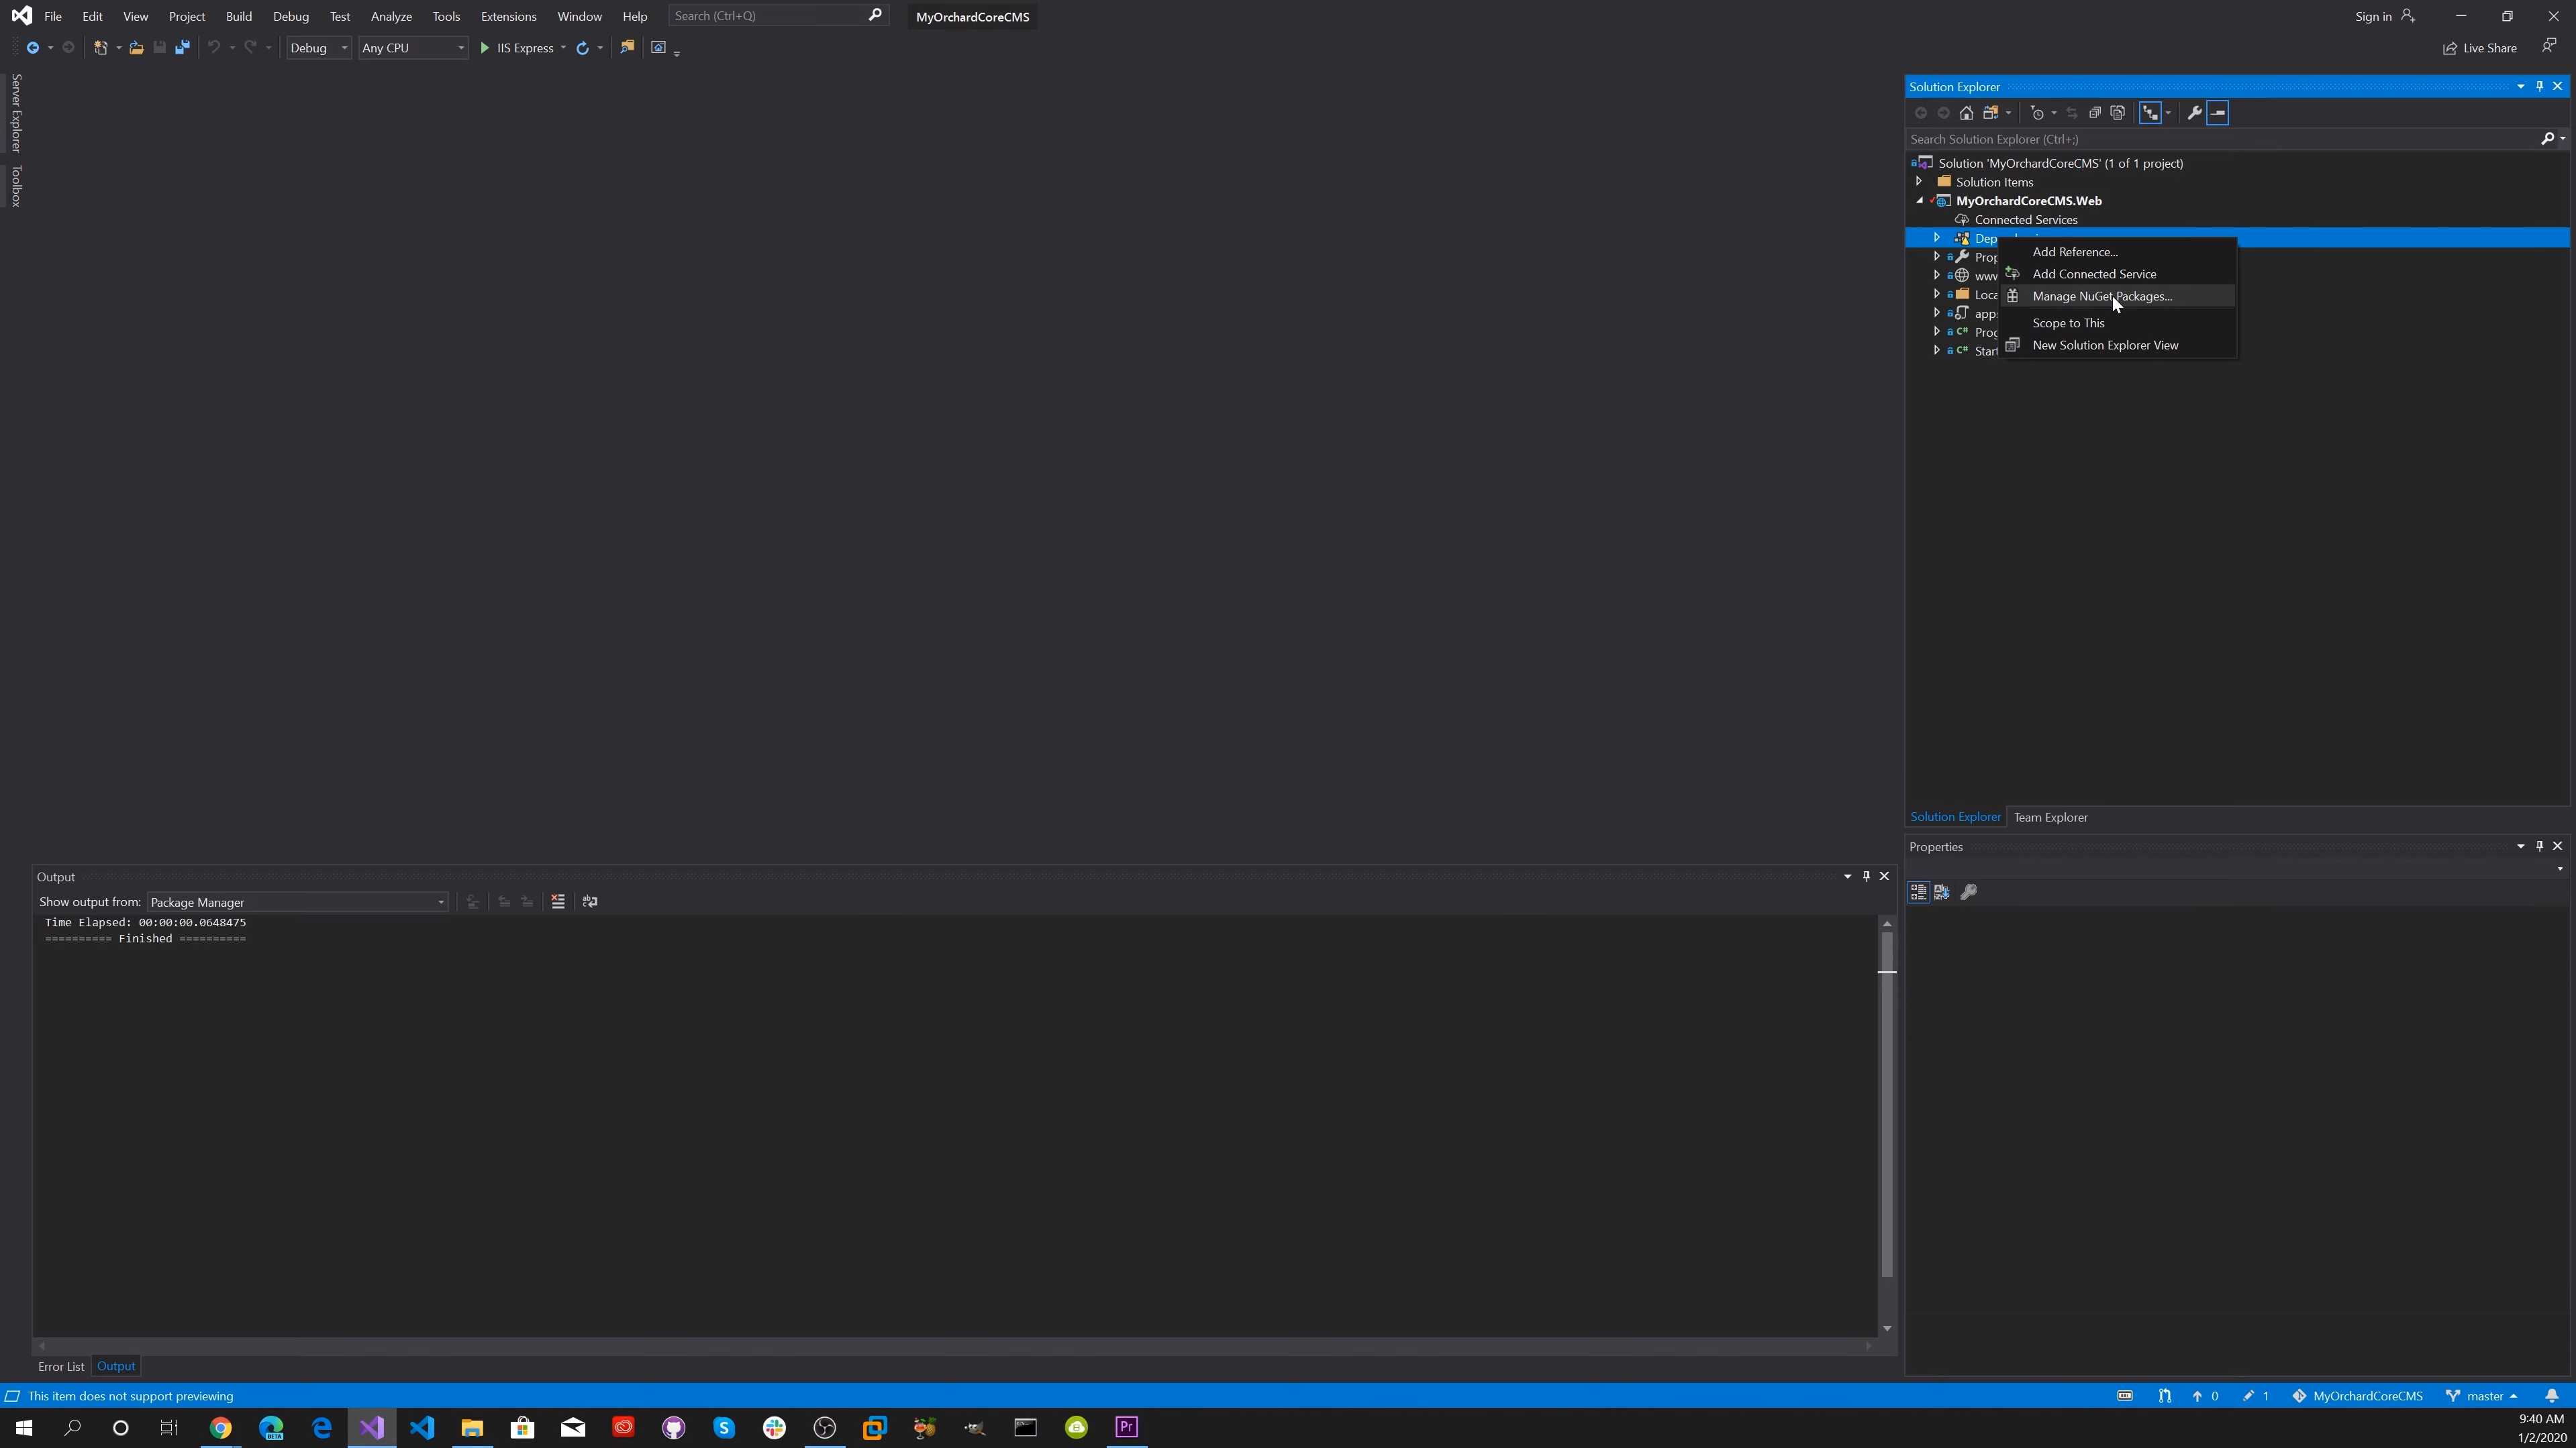The image size is (2576, 1448).
Task: Expand the Solution Items folder
Action: point(1918,182)
